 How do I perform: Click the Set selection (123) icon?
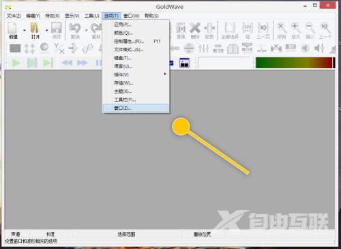248,28
